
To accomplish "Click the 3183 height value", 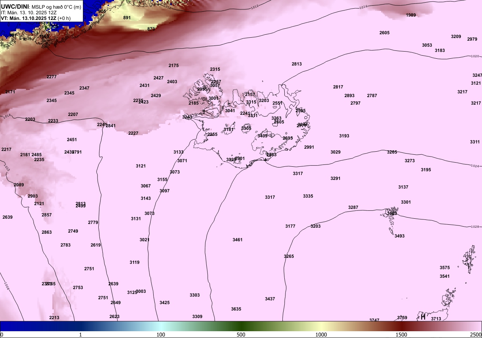I will coord(440,50).
